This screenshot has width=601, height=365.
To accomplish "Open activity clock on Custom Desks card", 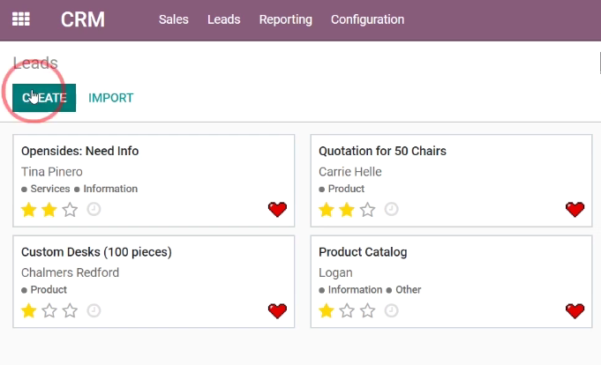I will (94, 310).
